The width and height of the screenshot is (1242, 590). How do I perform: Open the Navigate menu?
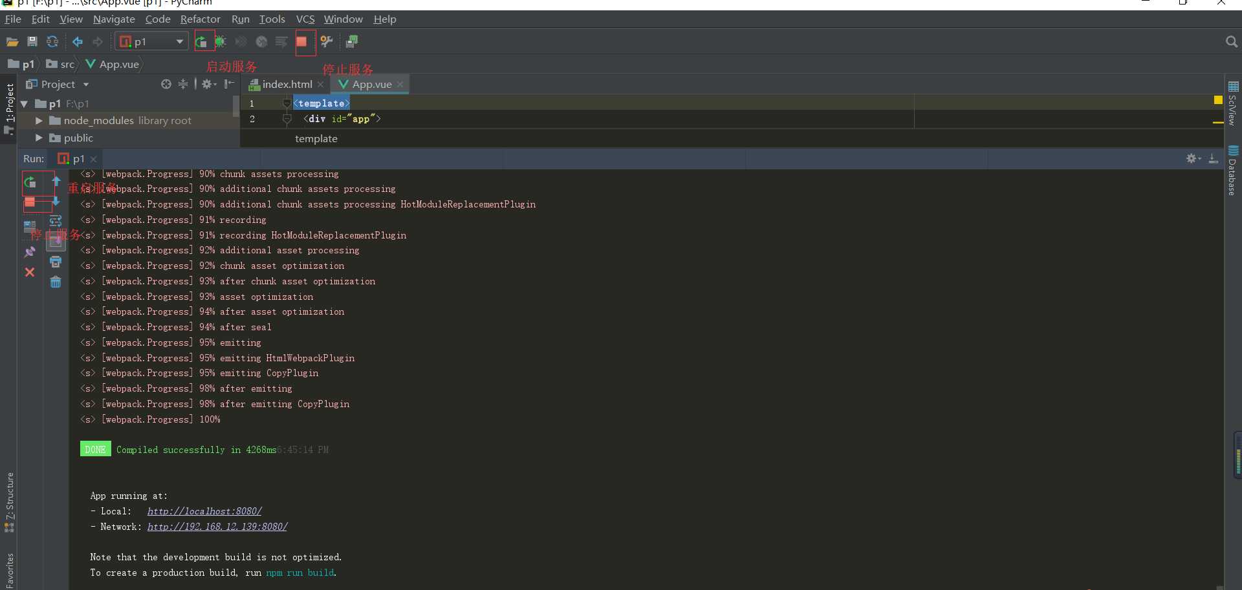[x=114, y=19]
